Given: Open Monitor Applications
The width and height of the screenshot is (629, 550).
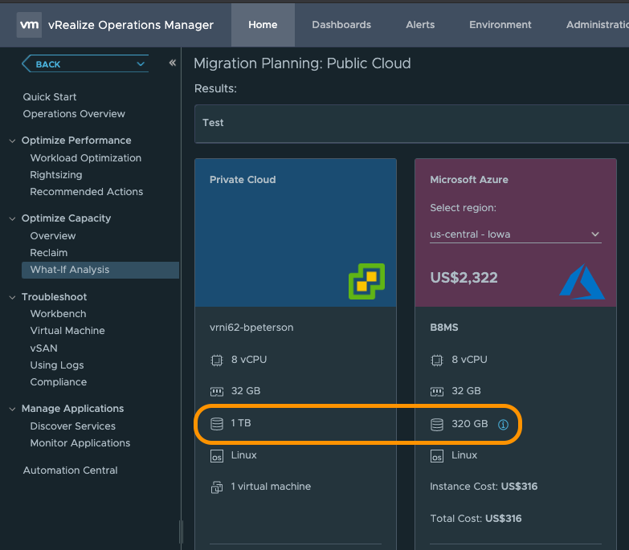Looking at the screenshot, I should coord(80,443).
